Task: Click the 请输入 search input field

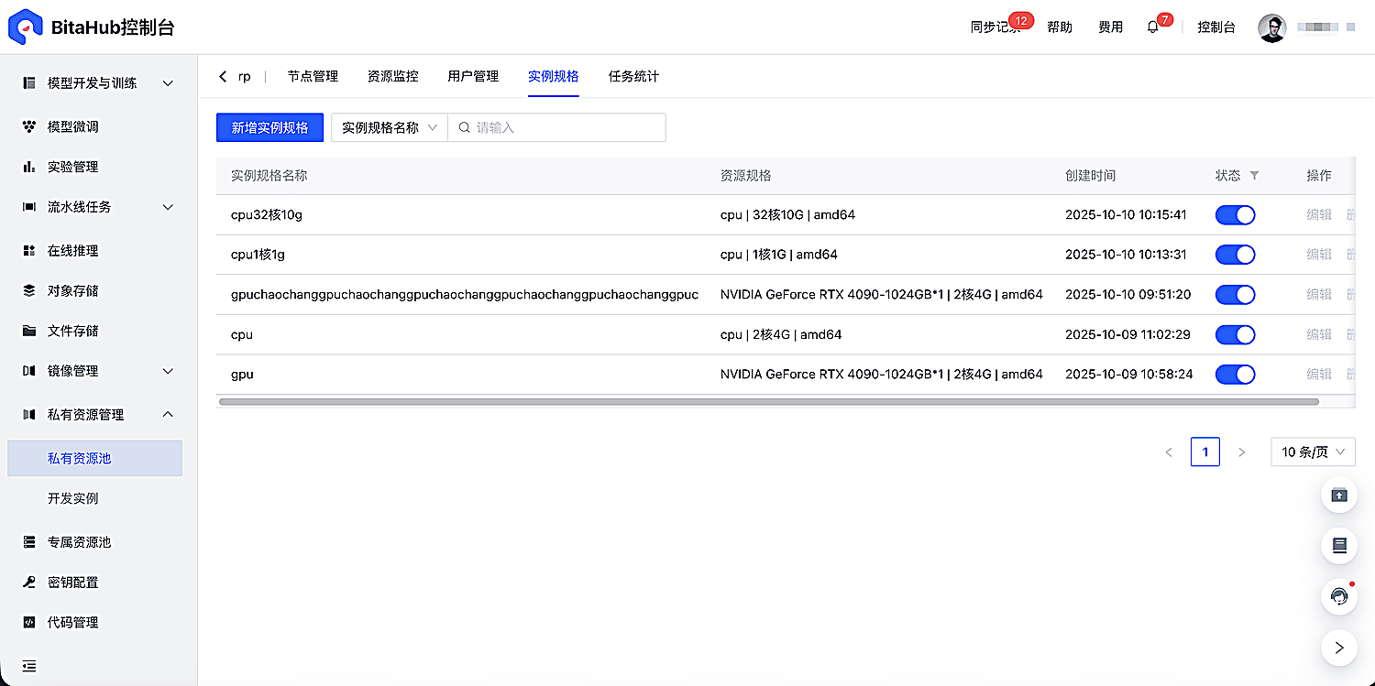Action: (556, 128)
